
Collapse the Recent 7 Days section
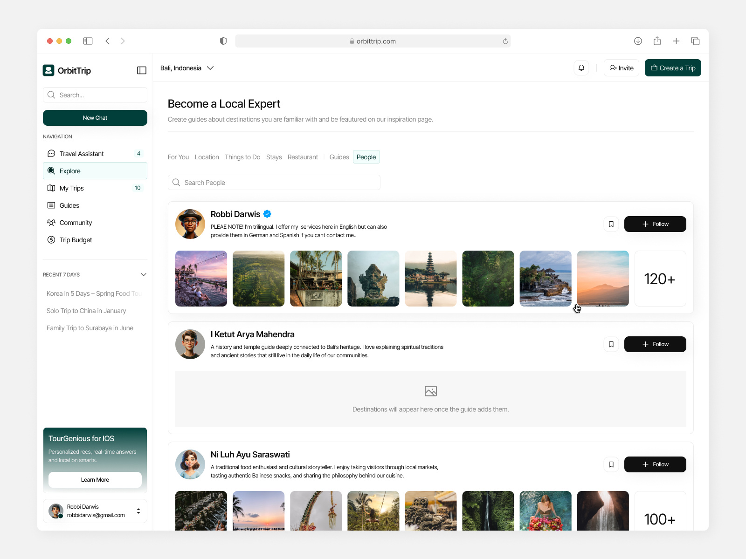[144, 274]
